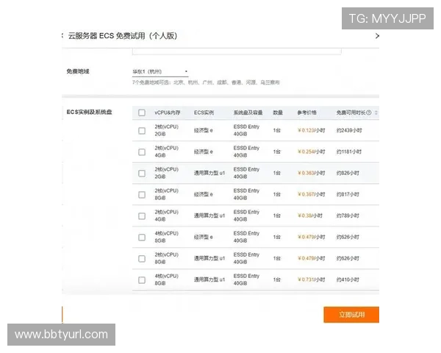
Task: Click the duration 约410小时
Action: coord(348,279)
